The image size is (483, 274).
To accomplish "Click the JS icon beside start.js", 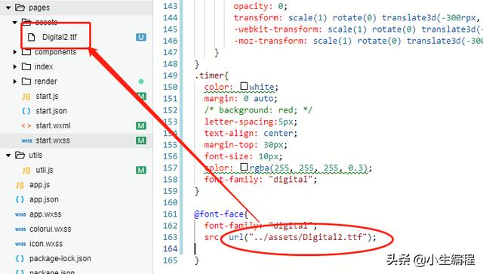I will pyautogui.click(x=26, y=97).
